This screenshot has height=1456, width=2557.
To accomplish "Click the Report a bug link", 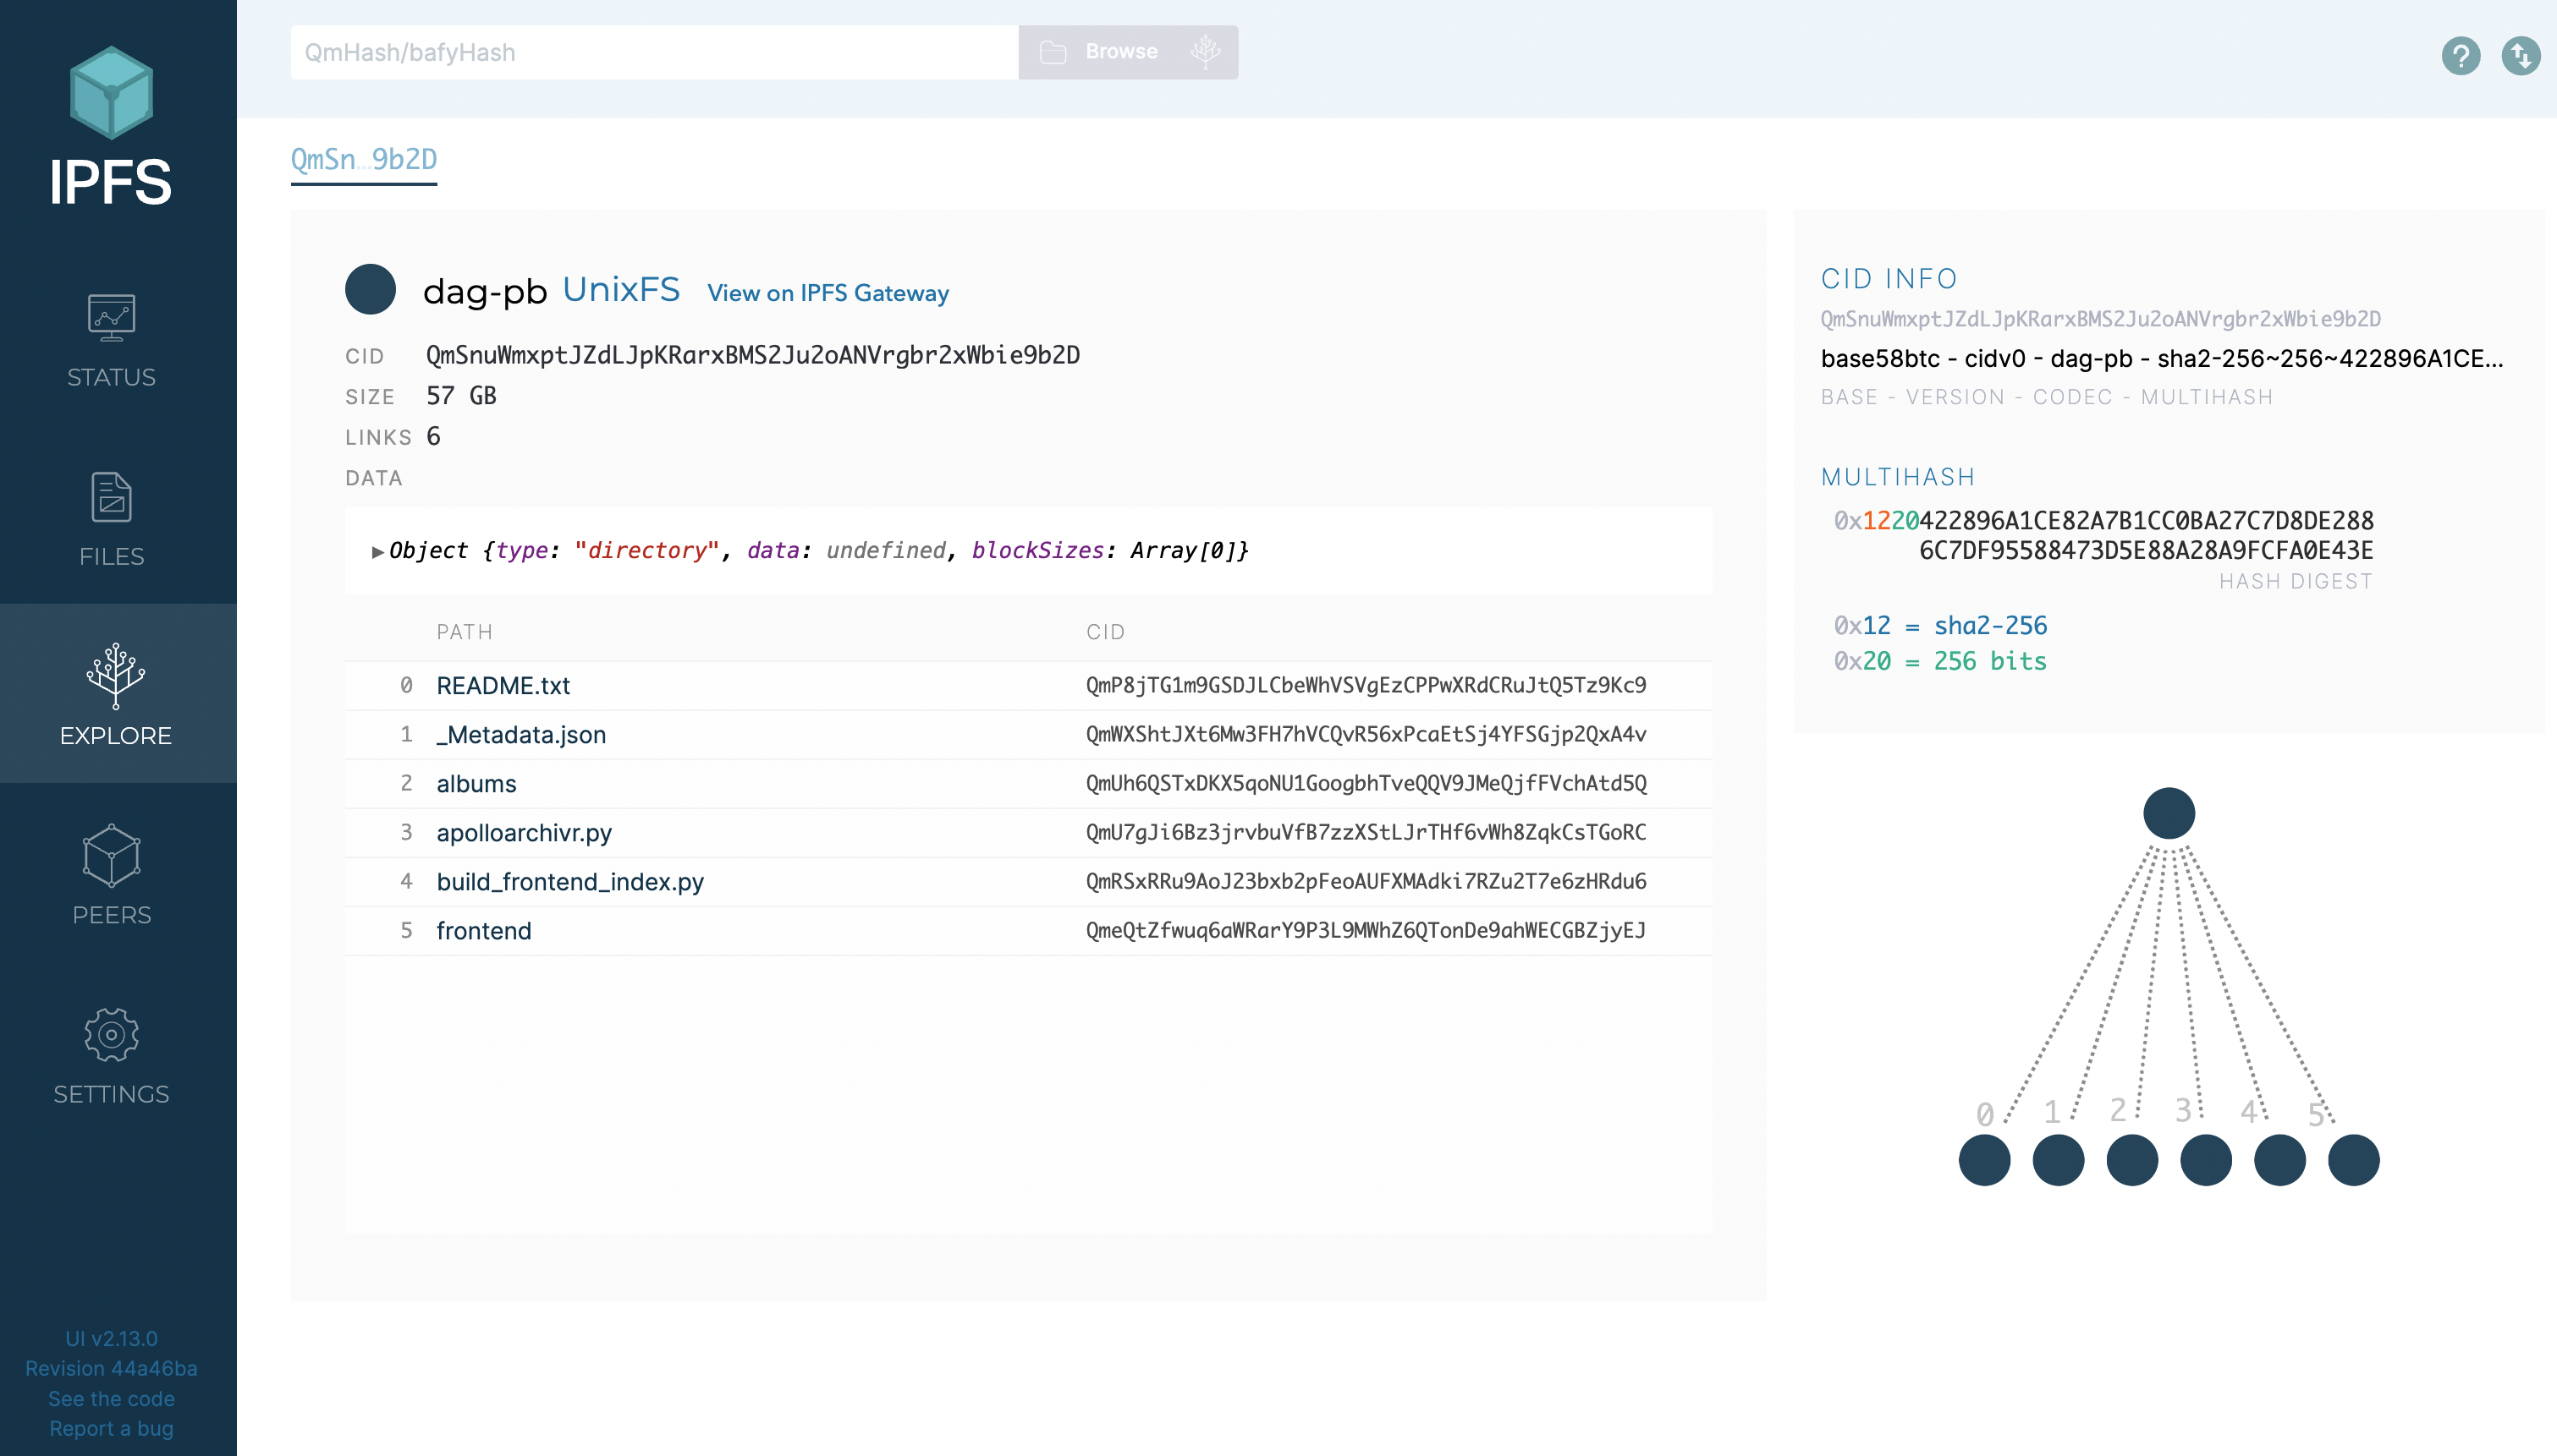I will tap(111, 1429).
